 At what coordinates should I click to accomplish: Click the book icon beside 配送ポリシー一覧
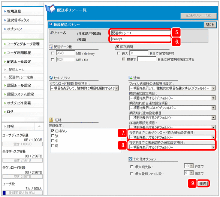[50, 9]
